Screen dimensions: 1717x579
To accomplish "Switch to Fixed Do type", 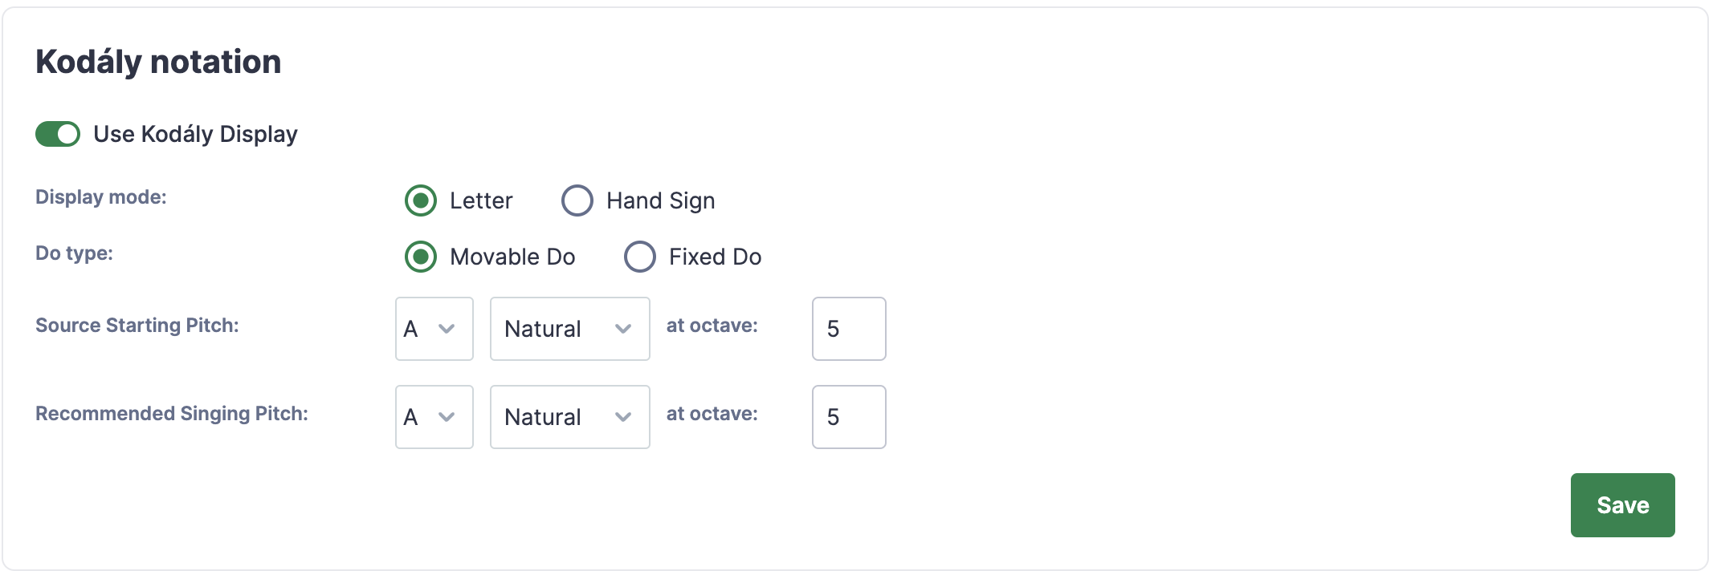I will (x=640, y=257).
